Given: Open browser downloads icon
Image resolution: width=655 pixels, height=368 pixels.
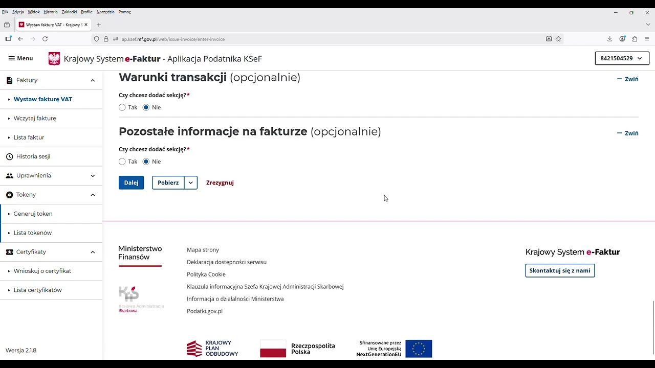Looking at the screenshot, I should click(x=609, y=39).
